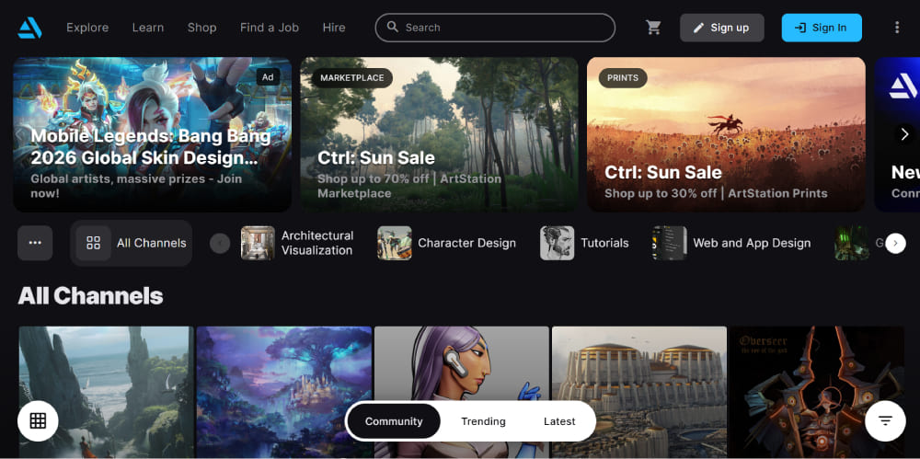The height and width of the screenshot is (459, 920).
Task: Open the Architectural Visualization channel label
Action: coord(317,243)
